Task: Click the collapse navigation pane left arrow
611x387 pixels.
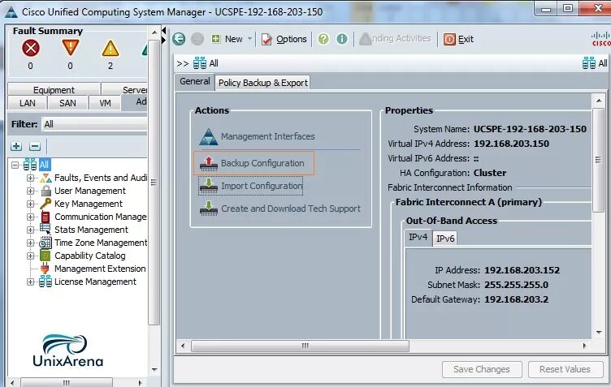Action: pyautogui.click(x=163, y=30)
